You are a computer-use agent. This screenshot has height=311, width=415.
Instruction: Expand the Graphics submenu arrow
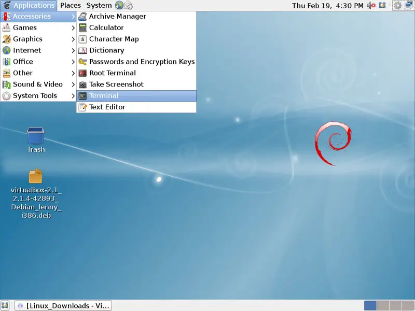pyautogui.click(x=73, y=39)
